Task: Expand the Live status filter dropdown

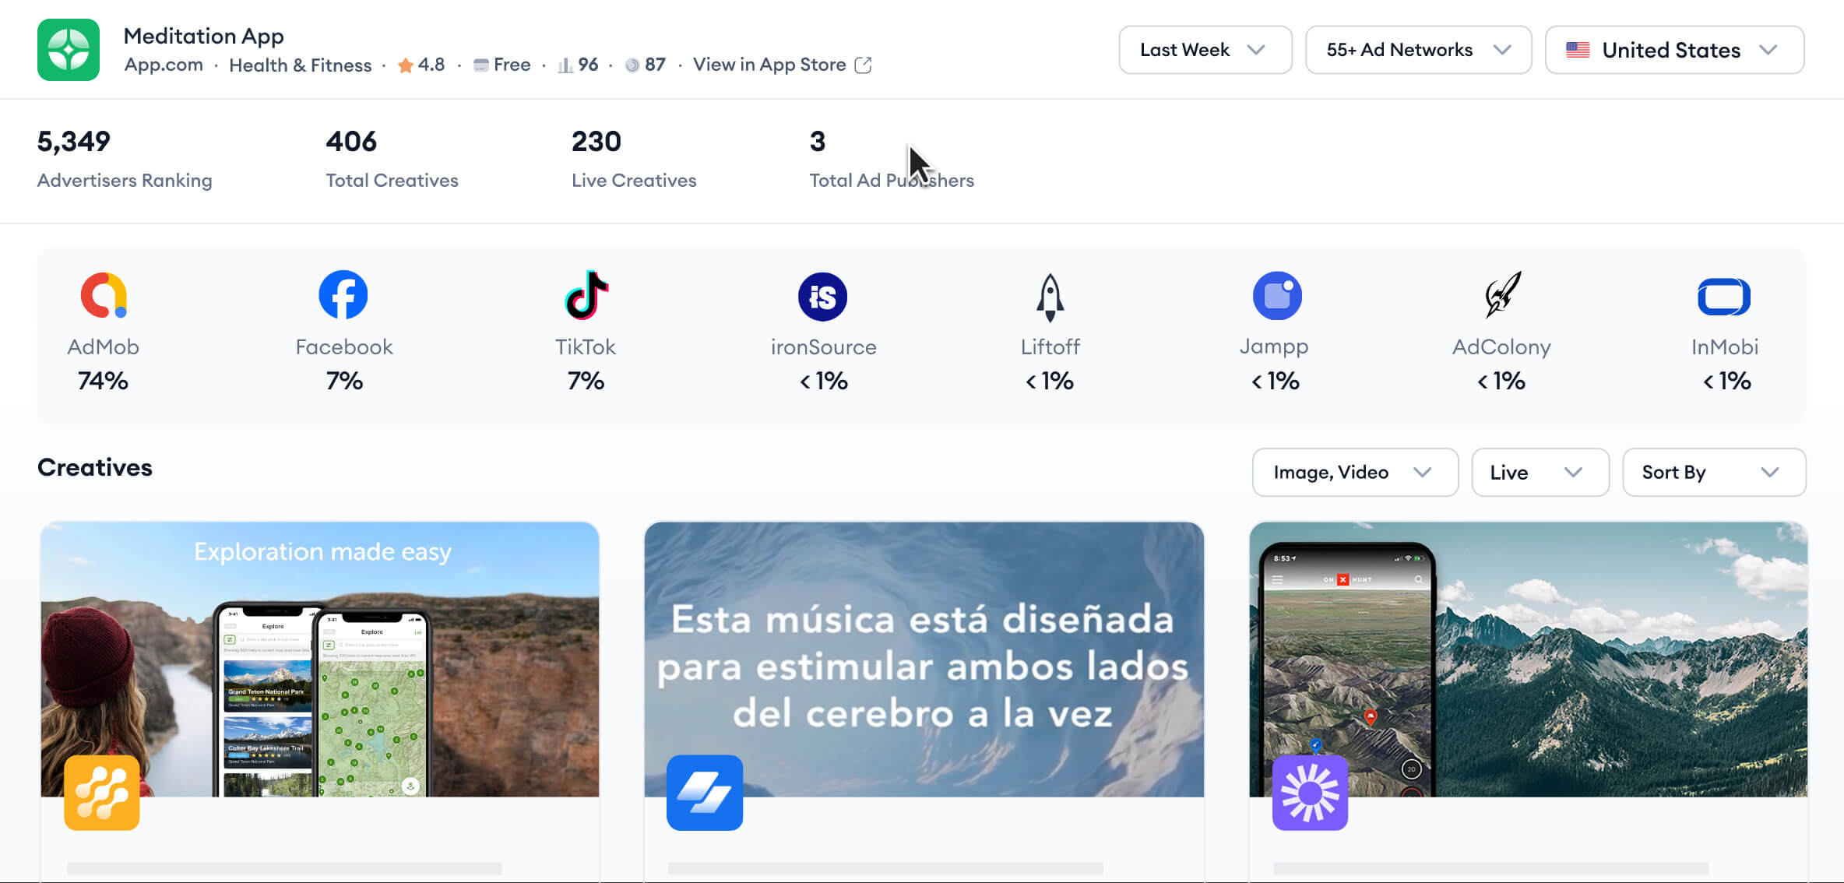Action: [x=1540, y=472]
